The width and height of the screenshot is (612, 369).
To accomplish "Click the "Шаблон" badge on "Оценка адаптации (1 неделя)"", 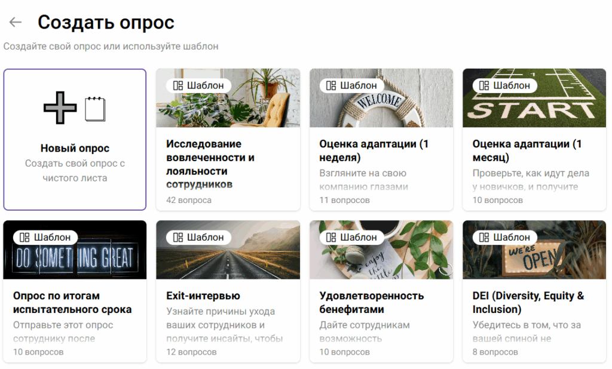I will click(353, 85).
